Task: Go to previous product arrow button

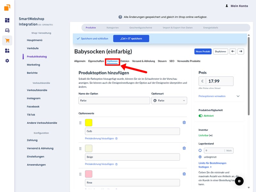Action: pos(233,52)
